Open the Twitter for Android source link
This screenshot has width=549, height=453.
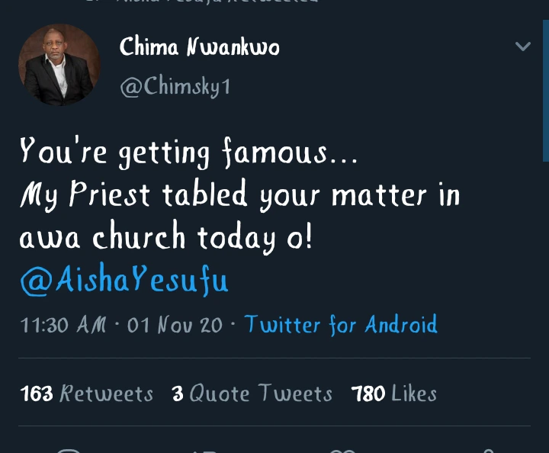pyautogui.click(x=341, y=325)
